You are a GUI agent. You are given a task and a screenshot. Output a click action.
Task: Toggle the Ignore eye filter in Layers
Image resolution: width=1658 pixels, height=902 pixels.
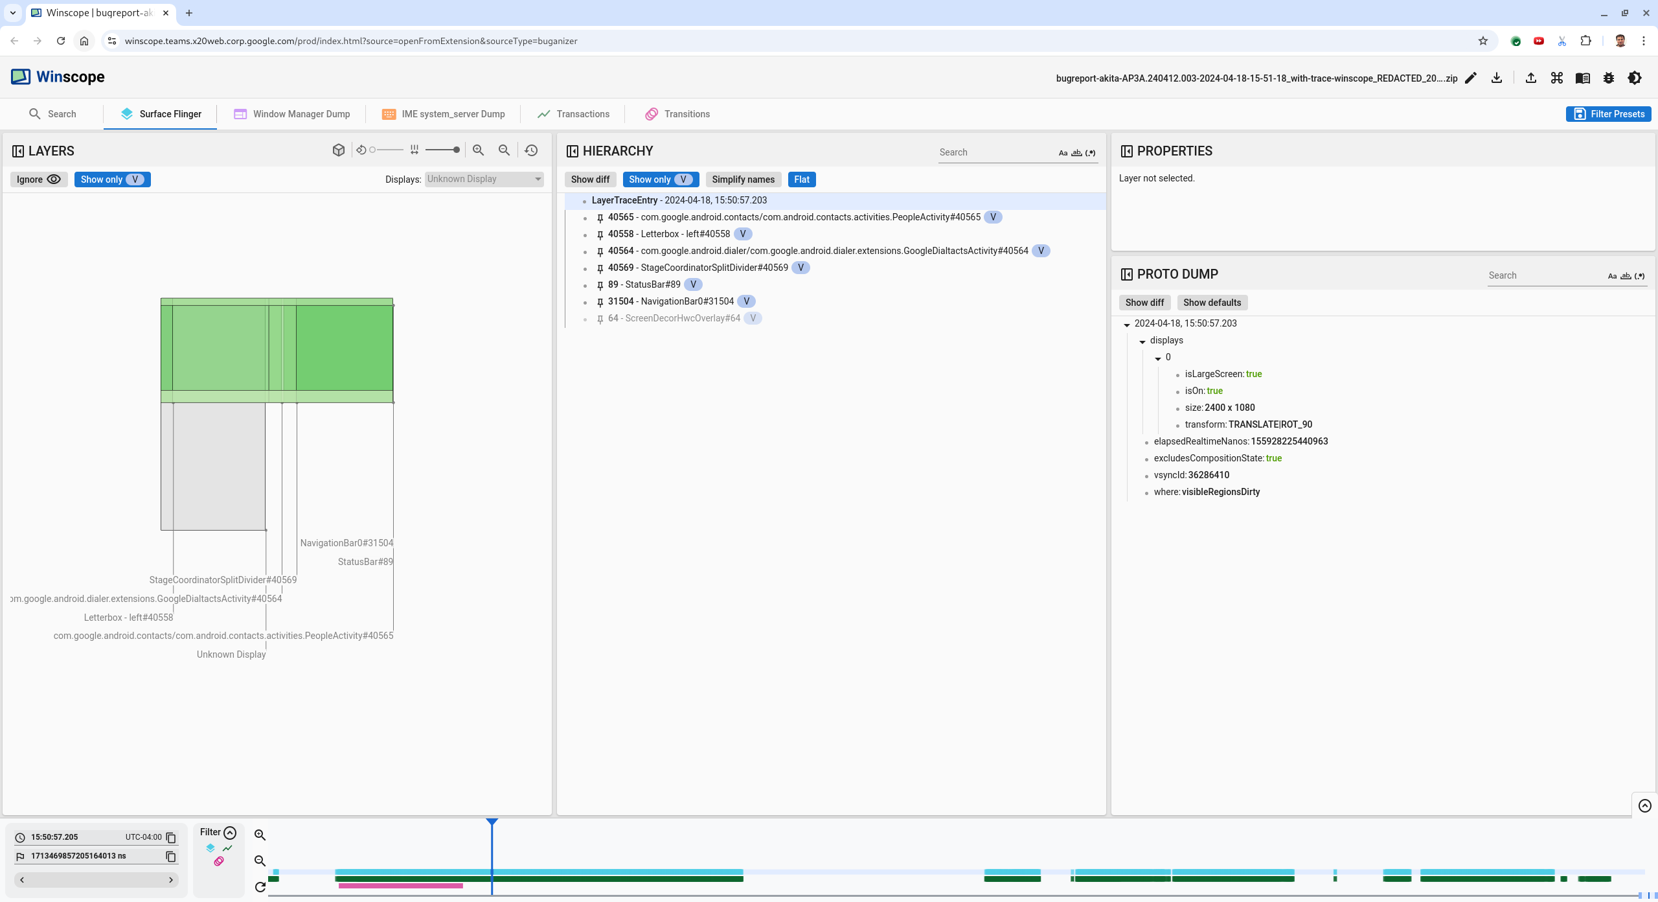tap(39, 179)
